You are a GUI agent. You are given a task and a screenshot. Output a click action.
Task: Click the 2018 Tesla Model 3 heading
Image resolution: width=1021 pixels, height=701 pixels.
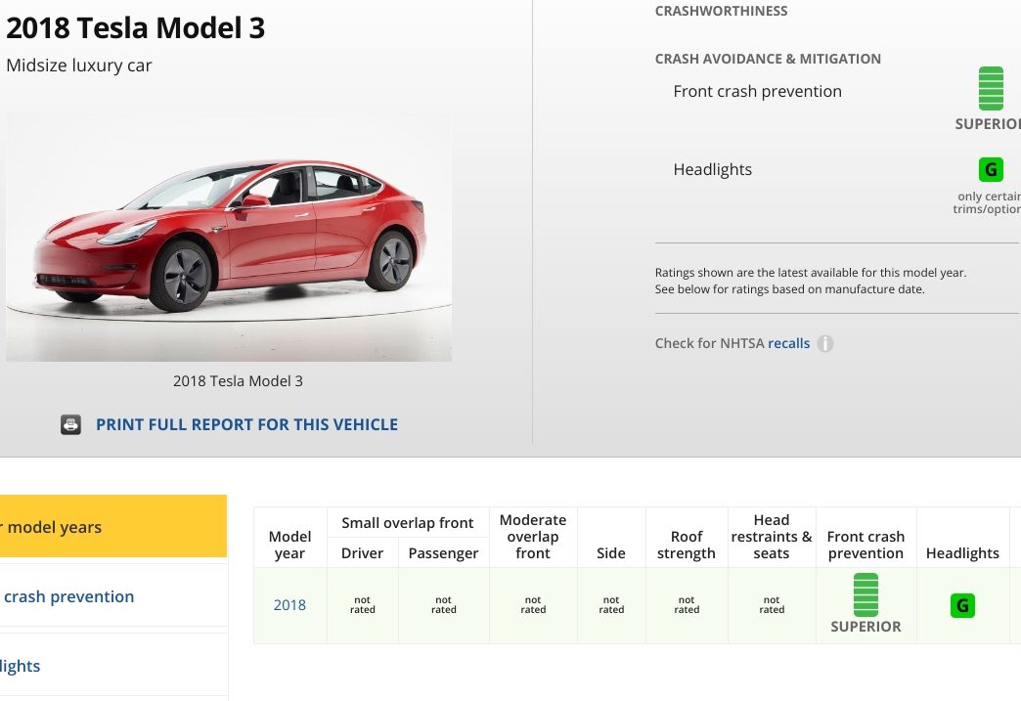135,28
